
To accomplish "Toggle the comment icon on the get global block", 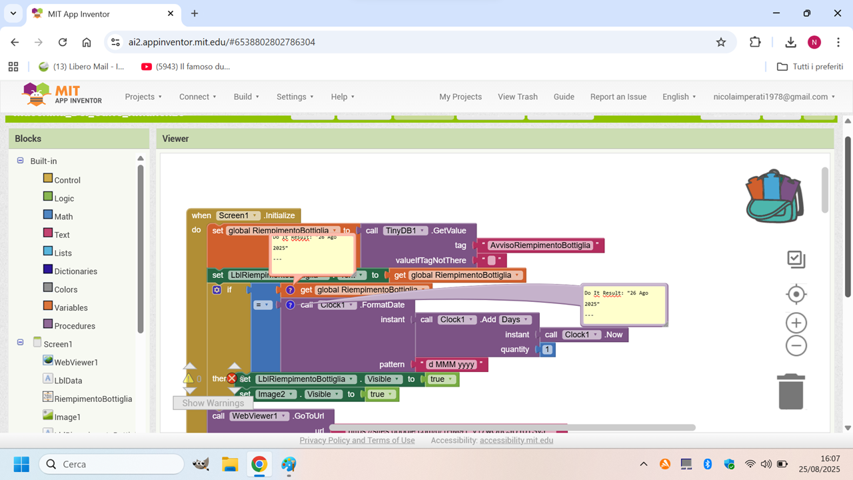I will 290,290.
